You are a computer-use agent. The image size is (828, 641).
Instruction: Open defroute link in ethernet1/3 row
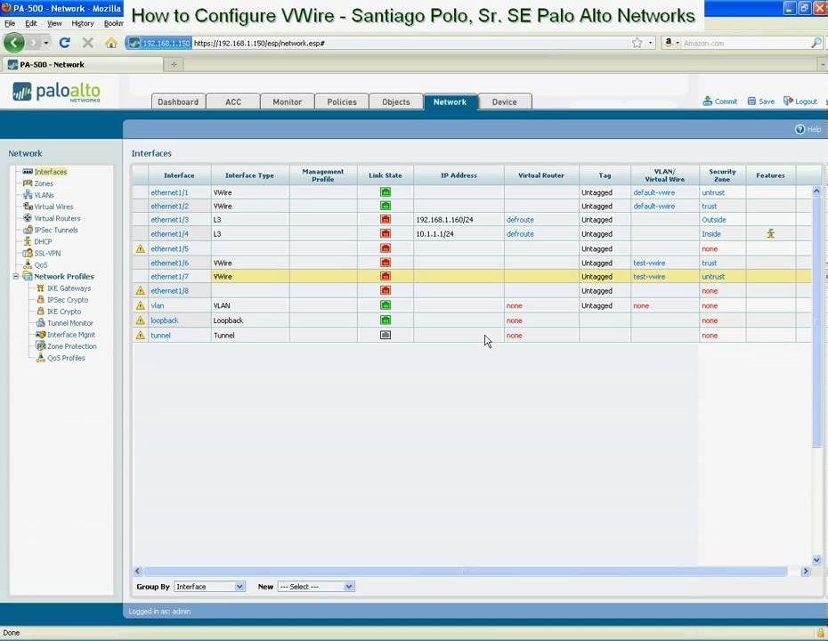520,220
